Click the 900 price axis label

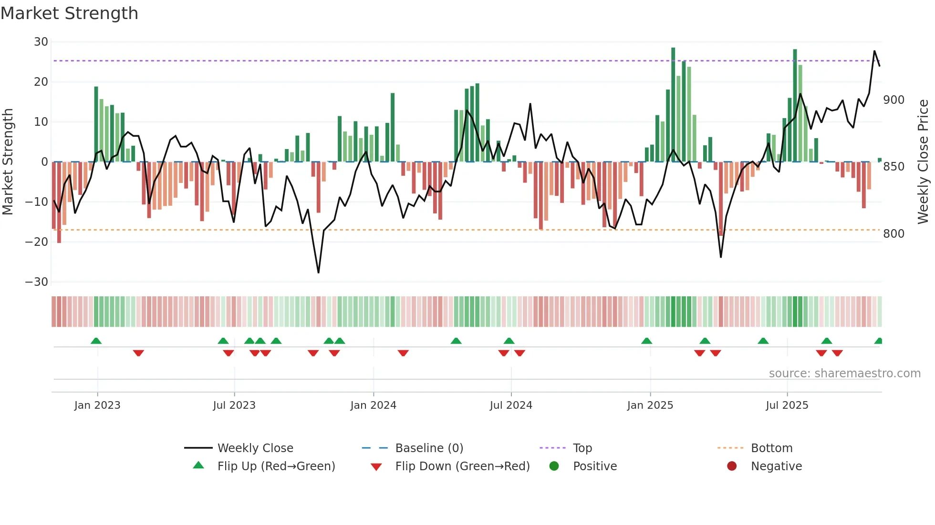point(893,100)
